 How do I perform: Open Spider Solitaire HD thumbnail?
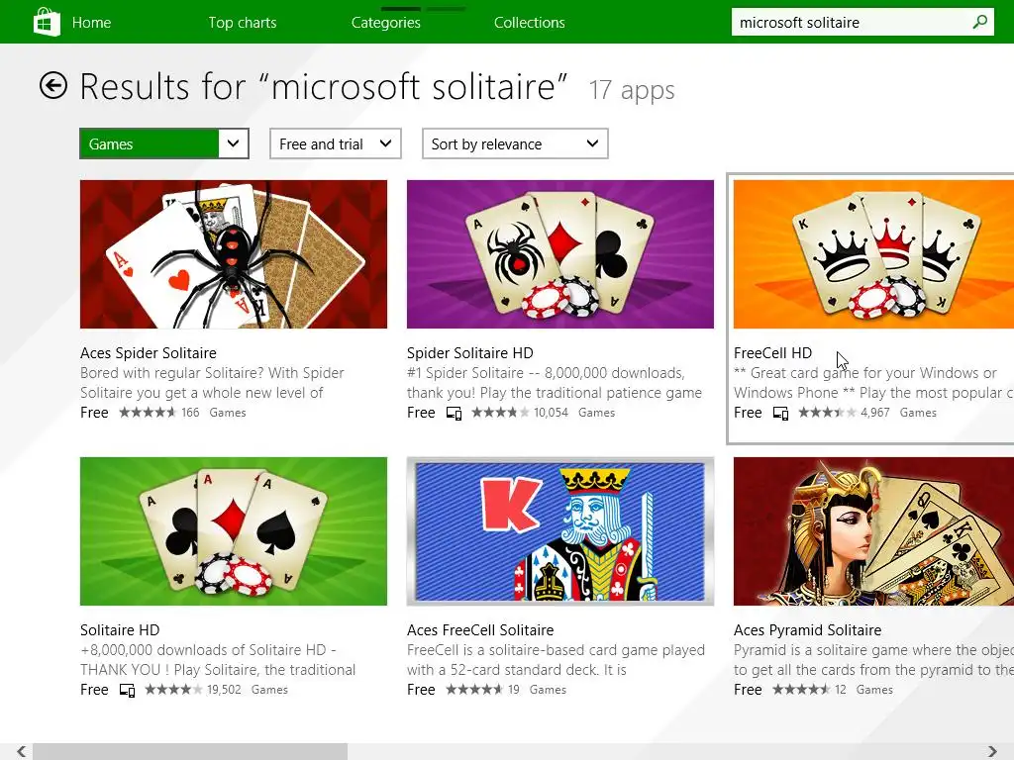tap(560, 254)
